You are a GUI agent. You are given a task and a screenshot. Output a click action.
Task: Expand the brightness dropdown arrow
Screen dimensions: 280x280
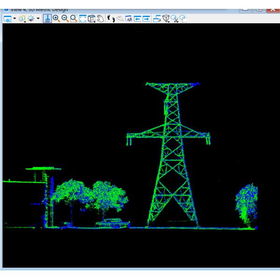coord(38,18)
